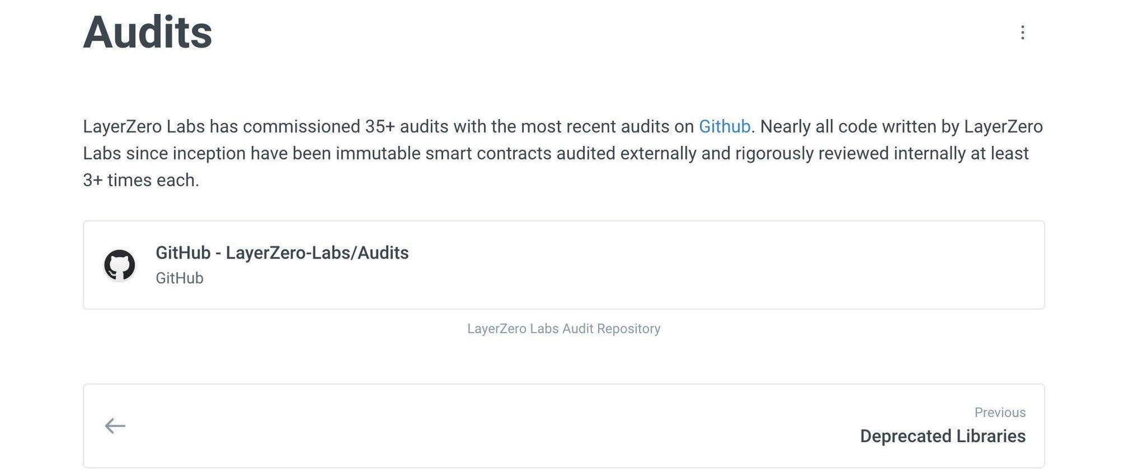Click the "Audits" page heading
Viewport: 1147px width, 474px height.
[x=147, y=32]
